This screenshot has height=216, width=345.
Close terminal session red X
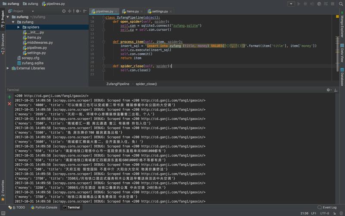[x=9, y=104]
